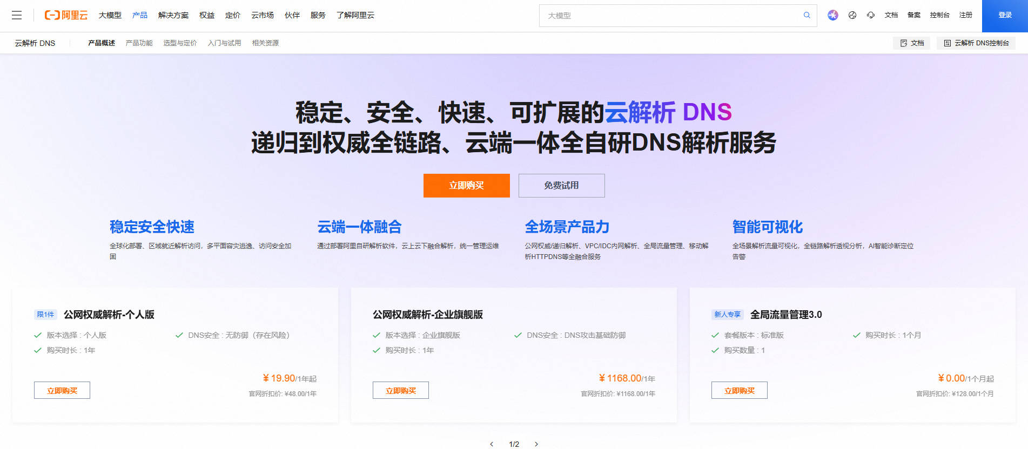
Task: Click 官网折扣价: ¥128.00/1个月 text
Action: pyautogui.click(x=955, y=394)
